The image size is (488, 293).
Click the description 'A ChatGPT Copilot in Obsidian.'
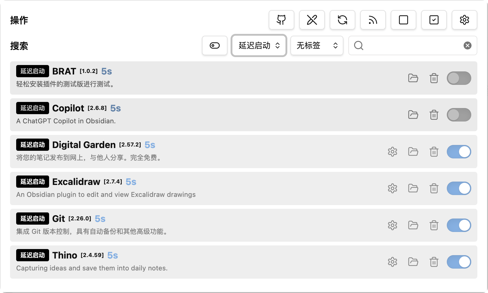(66, 121)
